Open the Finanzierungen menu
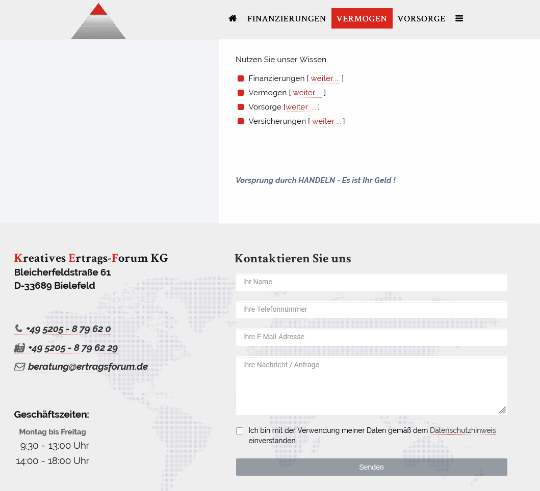Viewport: 540px width, 491px height. click(x=286, y=18)
